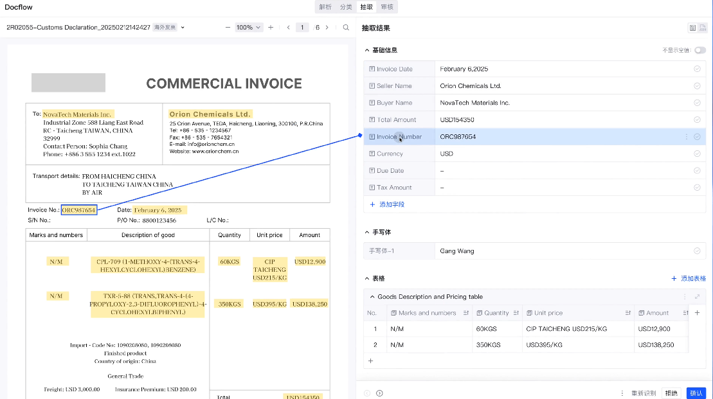Add a column to the pricing table

pos(697,313)
